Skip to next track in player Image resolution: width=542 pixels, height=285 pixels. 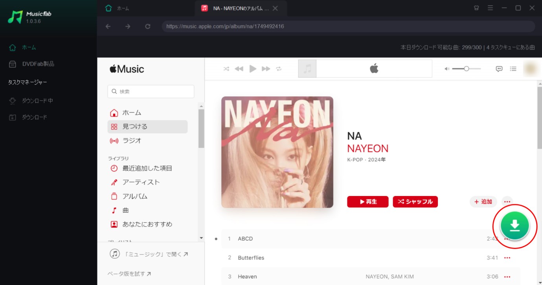pos(266,69)
